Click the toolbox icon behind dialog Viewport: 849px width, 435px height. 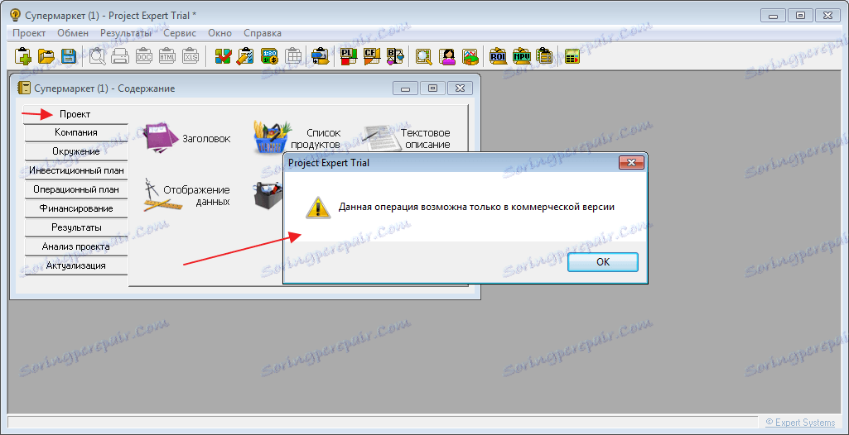(268, 195)
